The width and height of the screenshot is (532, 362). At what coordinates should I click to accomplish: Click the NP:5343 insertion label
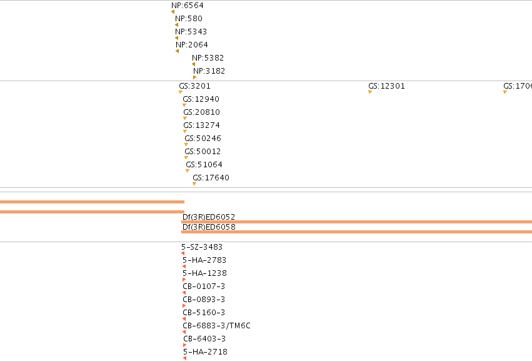click(191, 32)
